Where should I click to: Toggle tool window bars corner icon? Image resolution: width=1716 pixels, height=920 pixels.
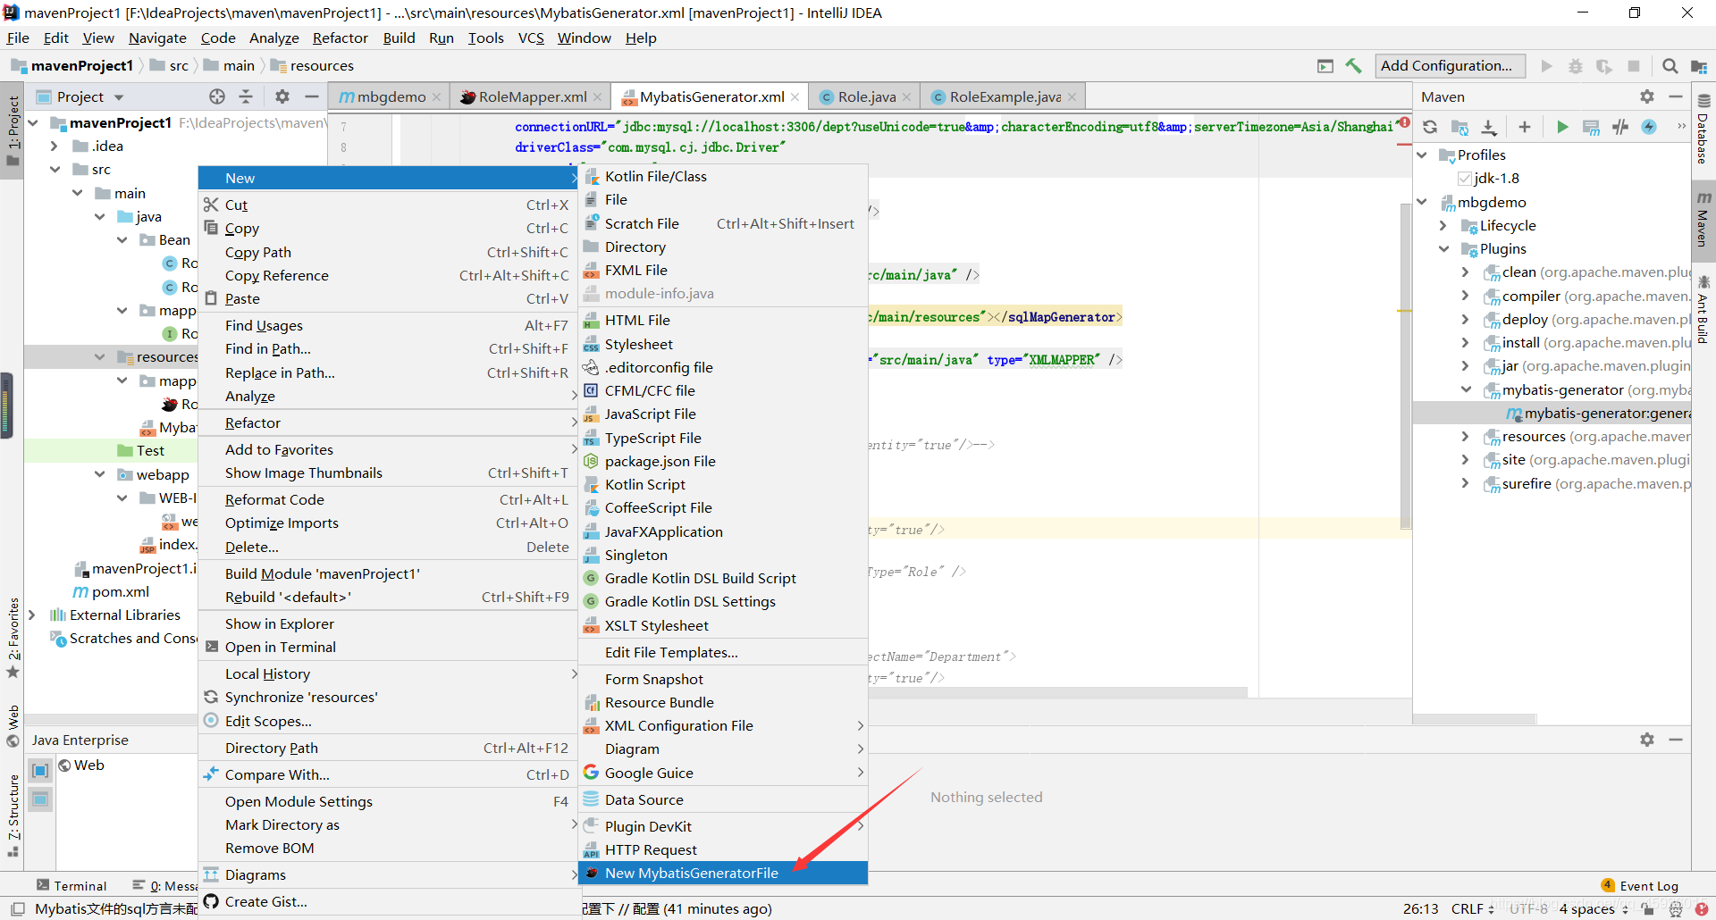17,908
